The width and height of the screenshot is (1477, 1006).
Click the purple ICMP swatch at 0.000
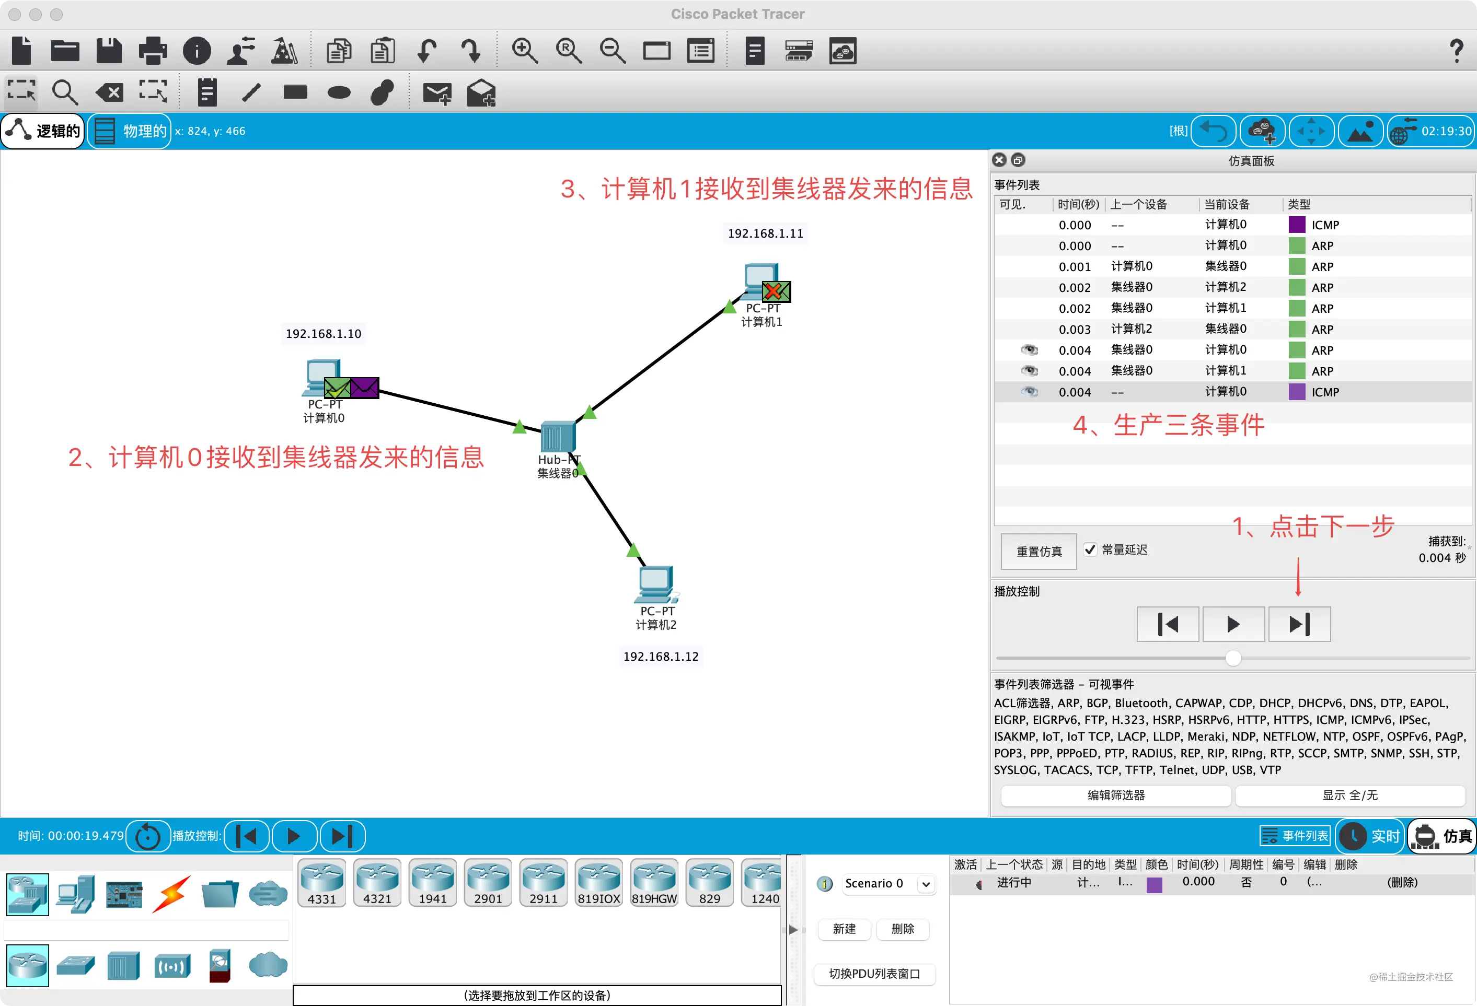click(x=1297, y=225)
